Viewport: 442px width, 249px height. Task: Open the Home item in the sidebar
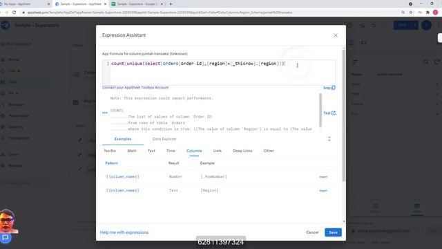pyautogui.click(x=14, y=59)
